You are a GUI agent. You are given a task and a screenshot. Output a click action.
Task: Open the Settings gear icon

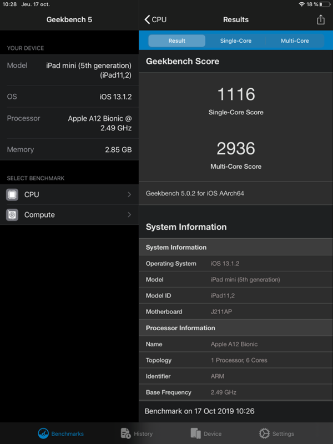coord(264,433)
